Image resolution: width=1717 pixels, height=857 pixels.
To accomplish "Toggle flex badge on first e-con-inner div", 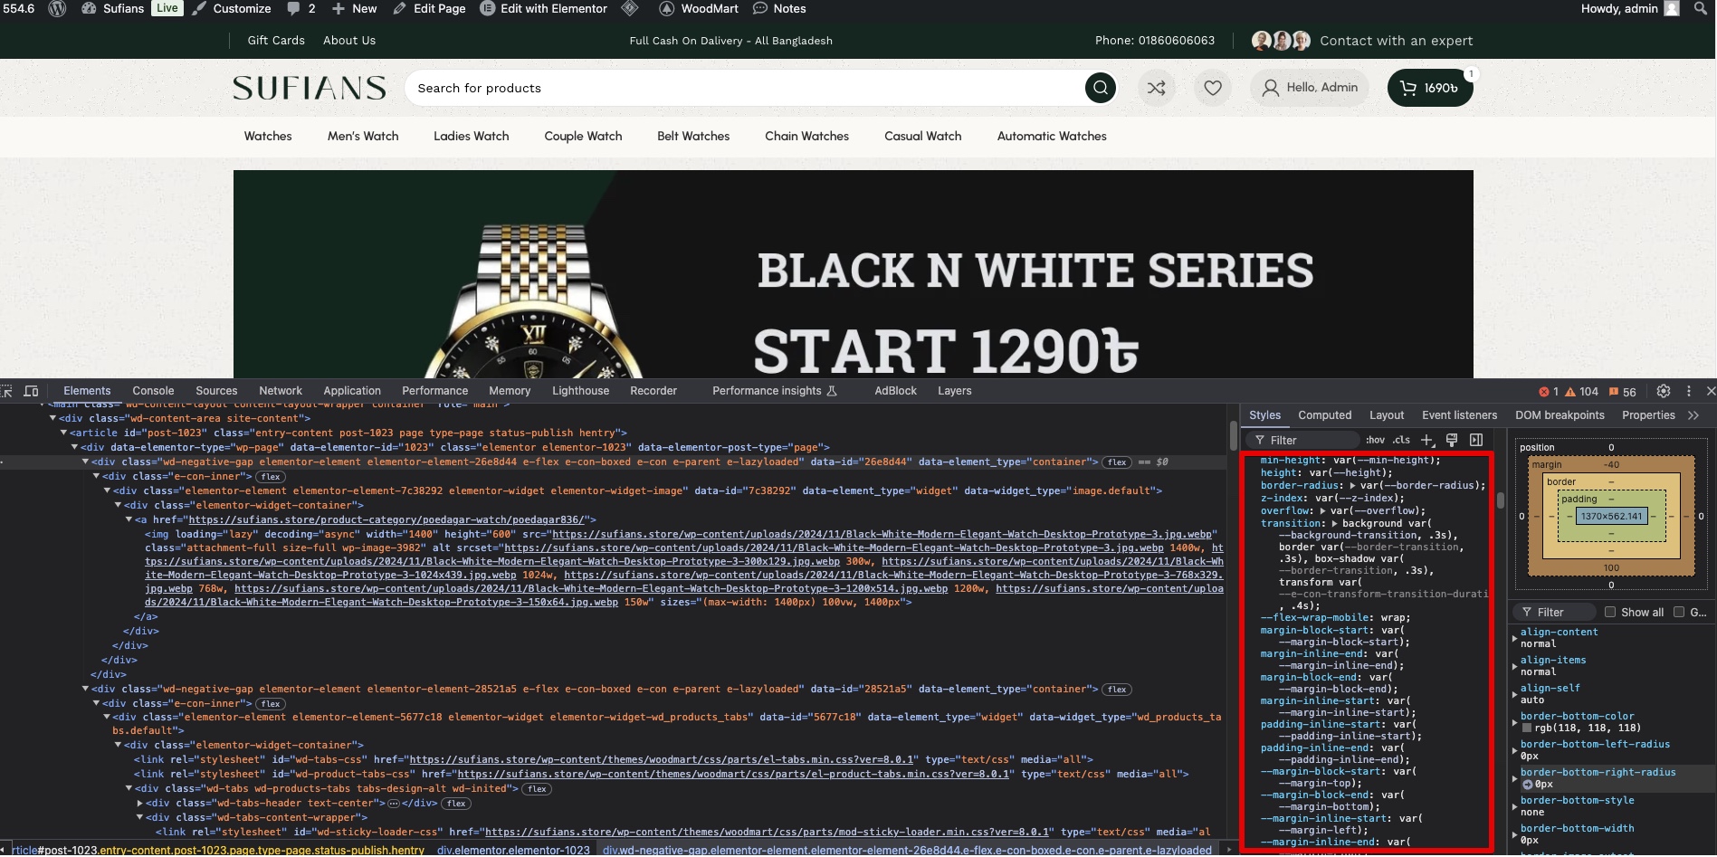I will click(271, 477).
